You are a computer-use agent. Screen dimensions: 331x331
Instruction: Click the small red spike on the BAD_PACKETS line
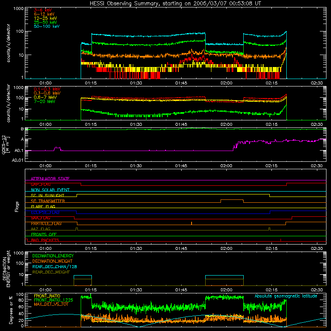(281, 240)
